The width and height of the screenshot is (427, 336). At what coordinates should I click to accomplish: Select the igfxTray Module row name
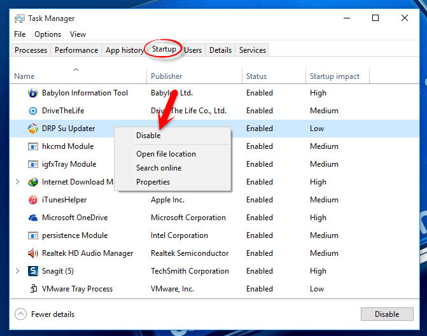pyautogui.click(x=69, y=164)
